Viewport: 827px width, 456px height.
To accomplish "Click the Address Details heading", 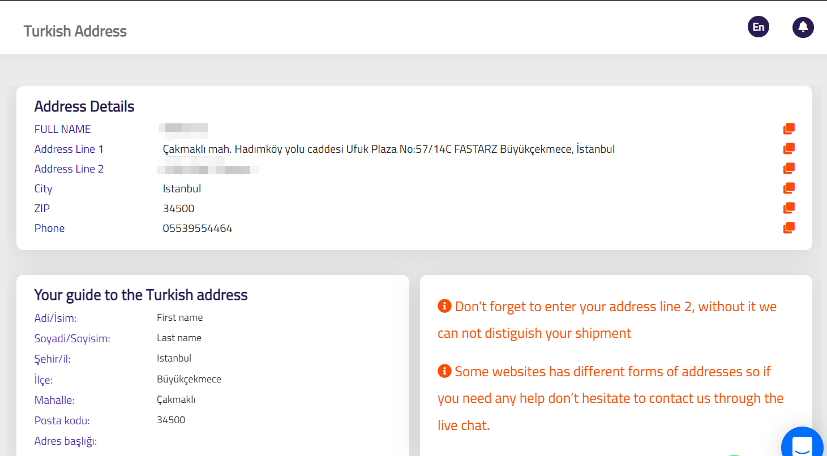I will 84,106.
